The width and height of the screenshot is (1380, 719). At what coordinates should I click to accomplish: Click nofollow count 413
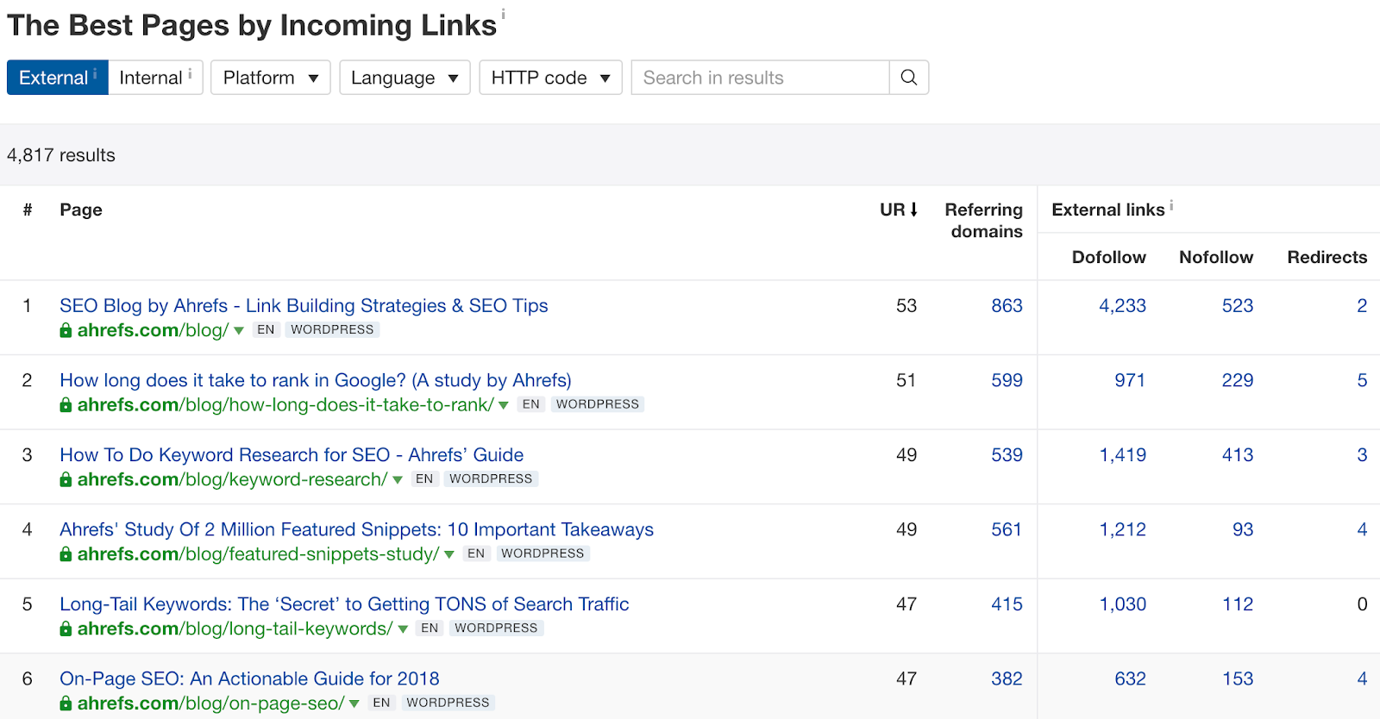pyautogui.click(x=1238, y=455)
